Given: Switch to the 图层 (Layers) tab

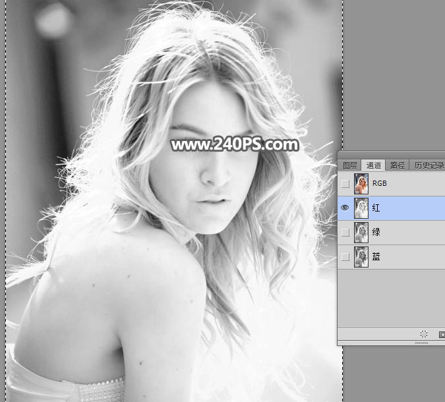Looking at the screenshot, I should (x=349, y=165).
